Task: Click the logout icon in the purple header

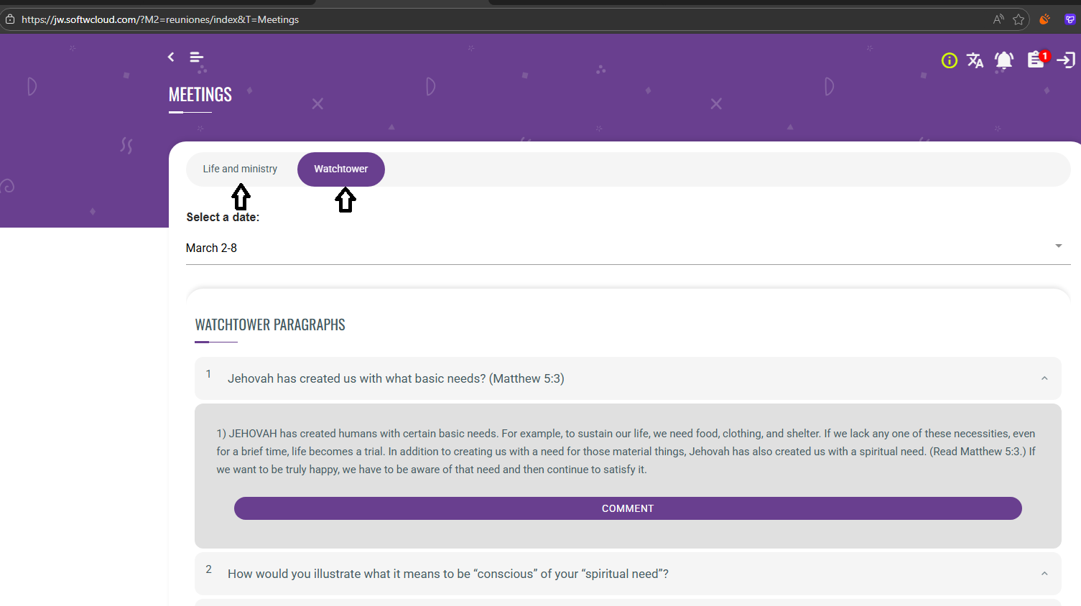Action: pos(1066,60)
